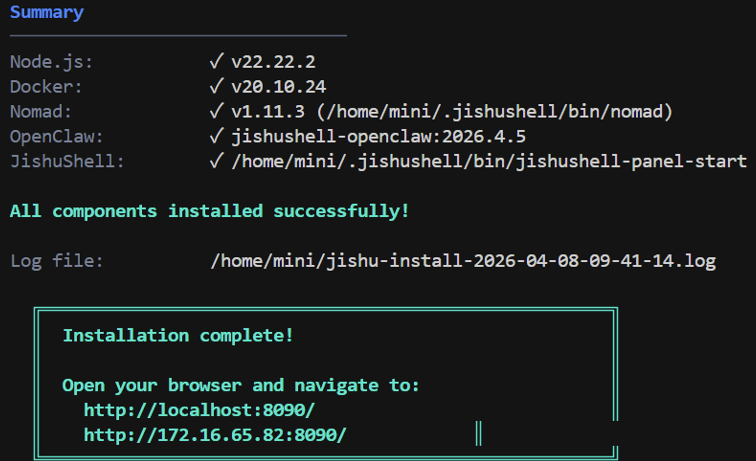Click the checkmark beside Docker version
The width and height of the screenshot is (756, 461).
click(x=217, y=86)
